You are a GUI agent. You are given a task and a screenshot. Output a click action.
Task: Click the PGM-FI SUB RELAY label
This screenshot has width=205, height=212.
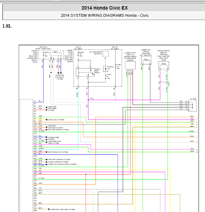pyautogui.click(x=98, y=71)
